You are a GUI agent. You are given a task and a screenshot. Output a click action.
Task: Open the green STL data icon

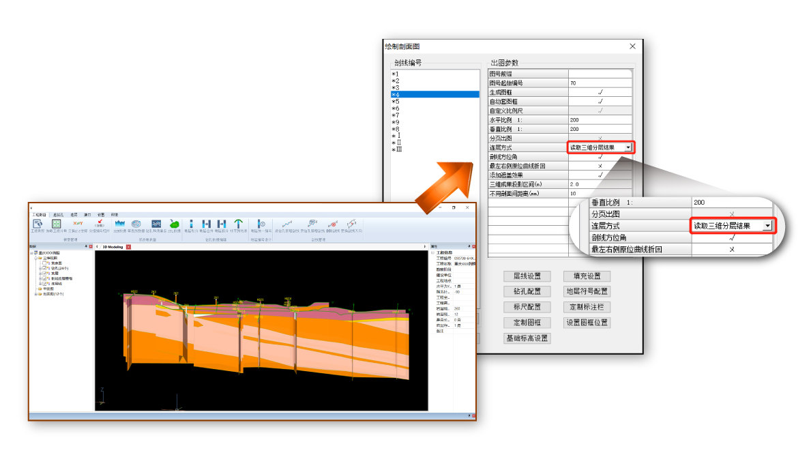(x=175, y=224)
